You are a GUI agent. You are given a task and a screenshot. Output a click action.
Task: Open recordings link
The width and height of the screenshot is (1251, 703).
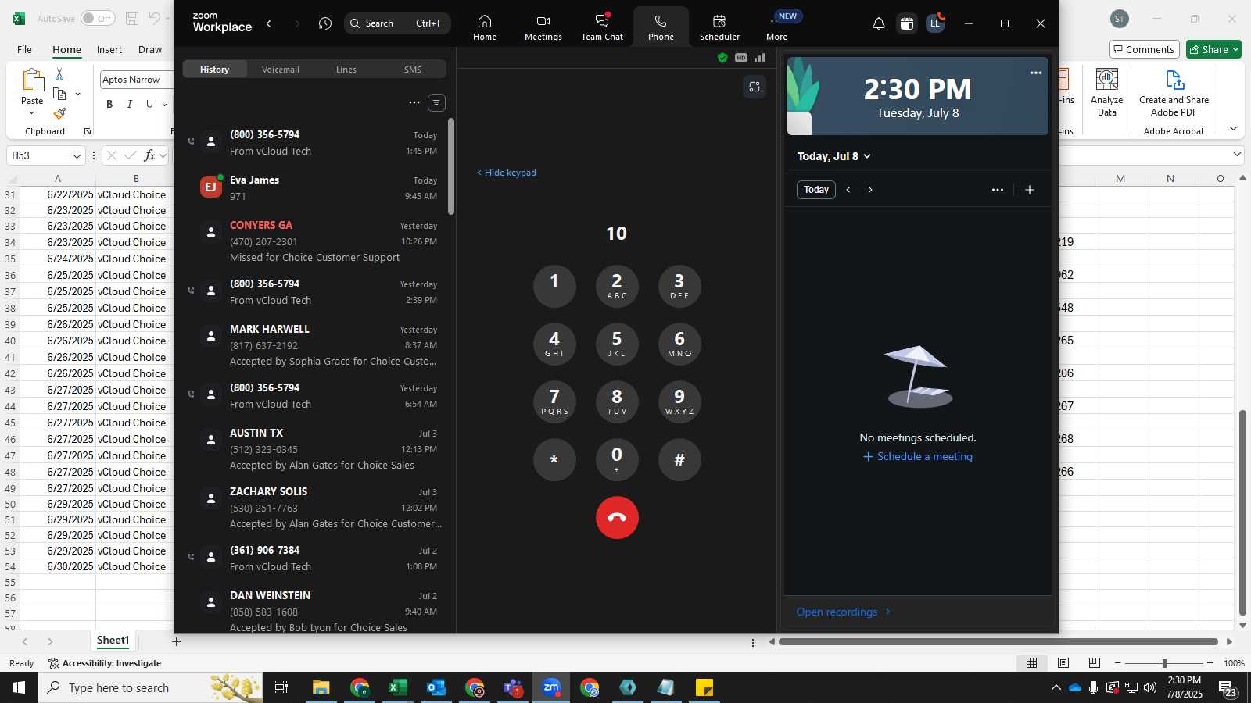[x=844, y=612]
